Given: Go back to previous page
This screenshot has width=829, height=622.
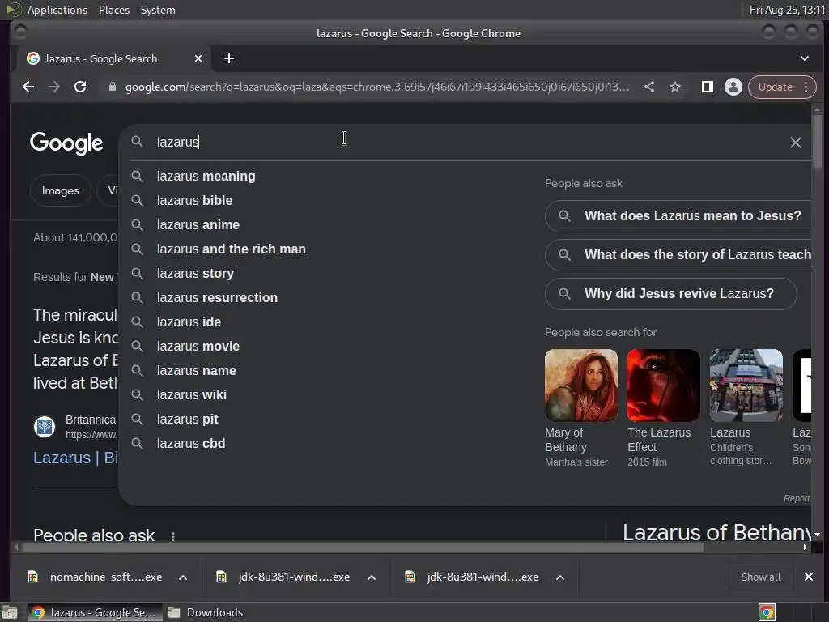Looking at the screenshot, I should [x=28, y=87].
